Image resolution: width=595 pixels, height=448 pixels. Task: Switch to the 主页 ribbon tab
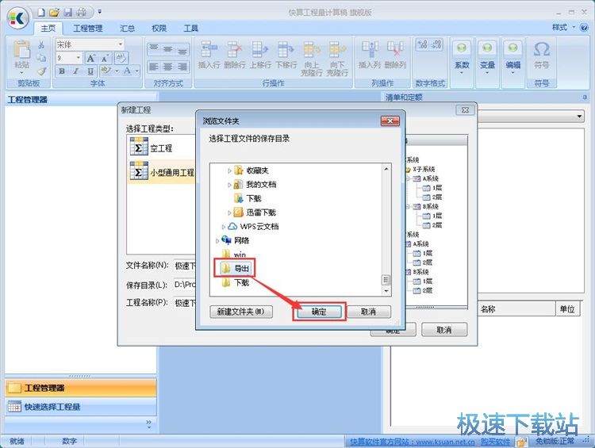(x=48, y=29)
